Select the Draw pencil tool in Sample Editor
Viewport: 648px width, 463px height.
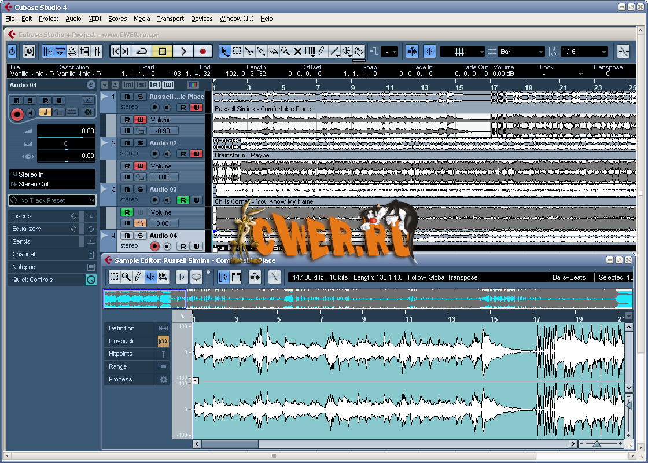(138, 277)
